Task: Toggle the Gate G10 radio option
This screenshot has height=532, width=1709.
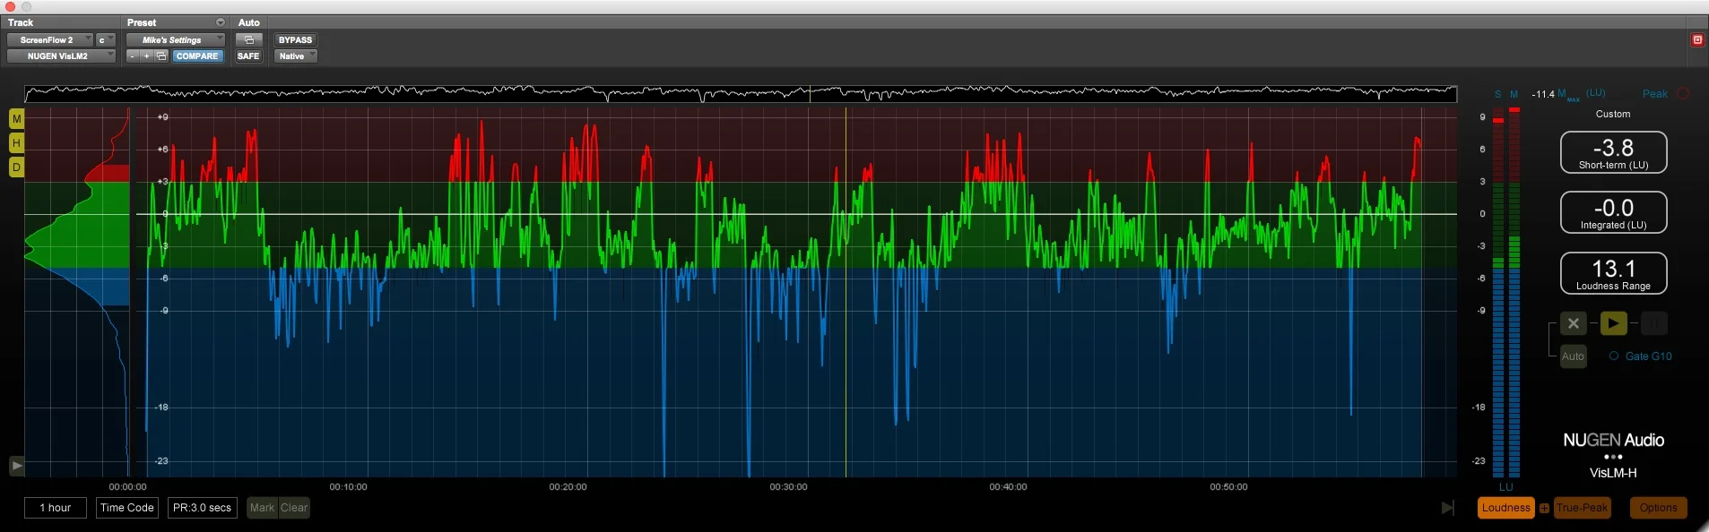Action: [x=1614, y=356]
